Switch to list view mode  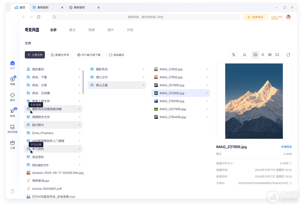click(263, 55)
